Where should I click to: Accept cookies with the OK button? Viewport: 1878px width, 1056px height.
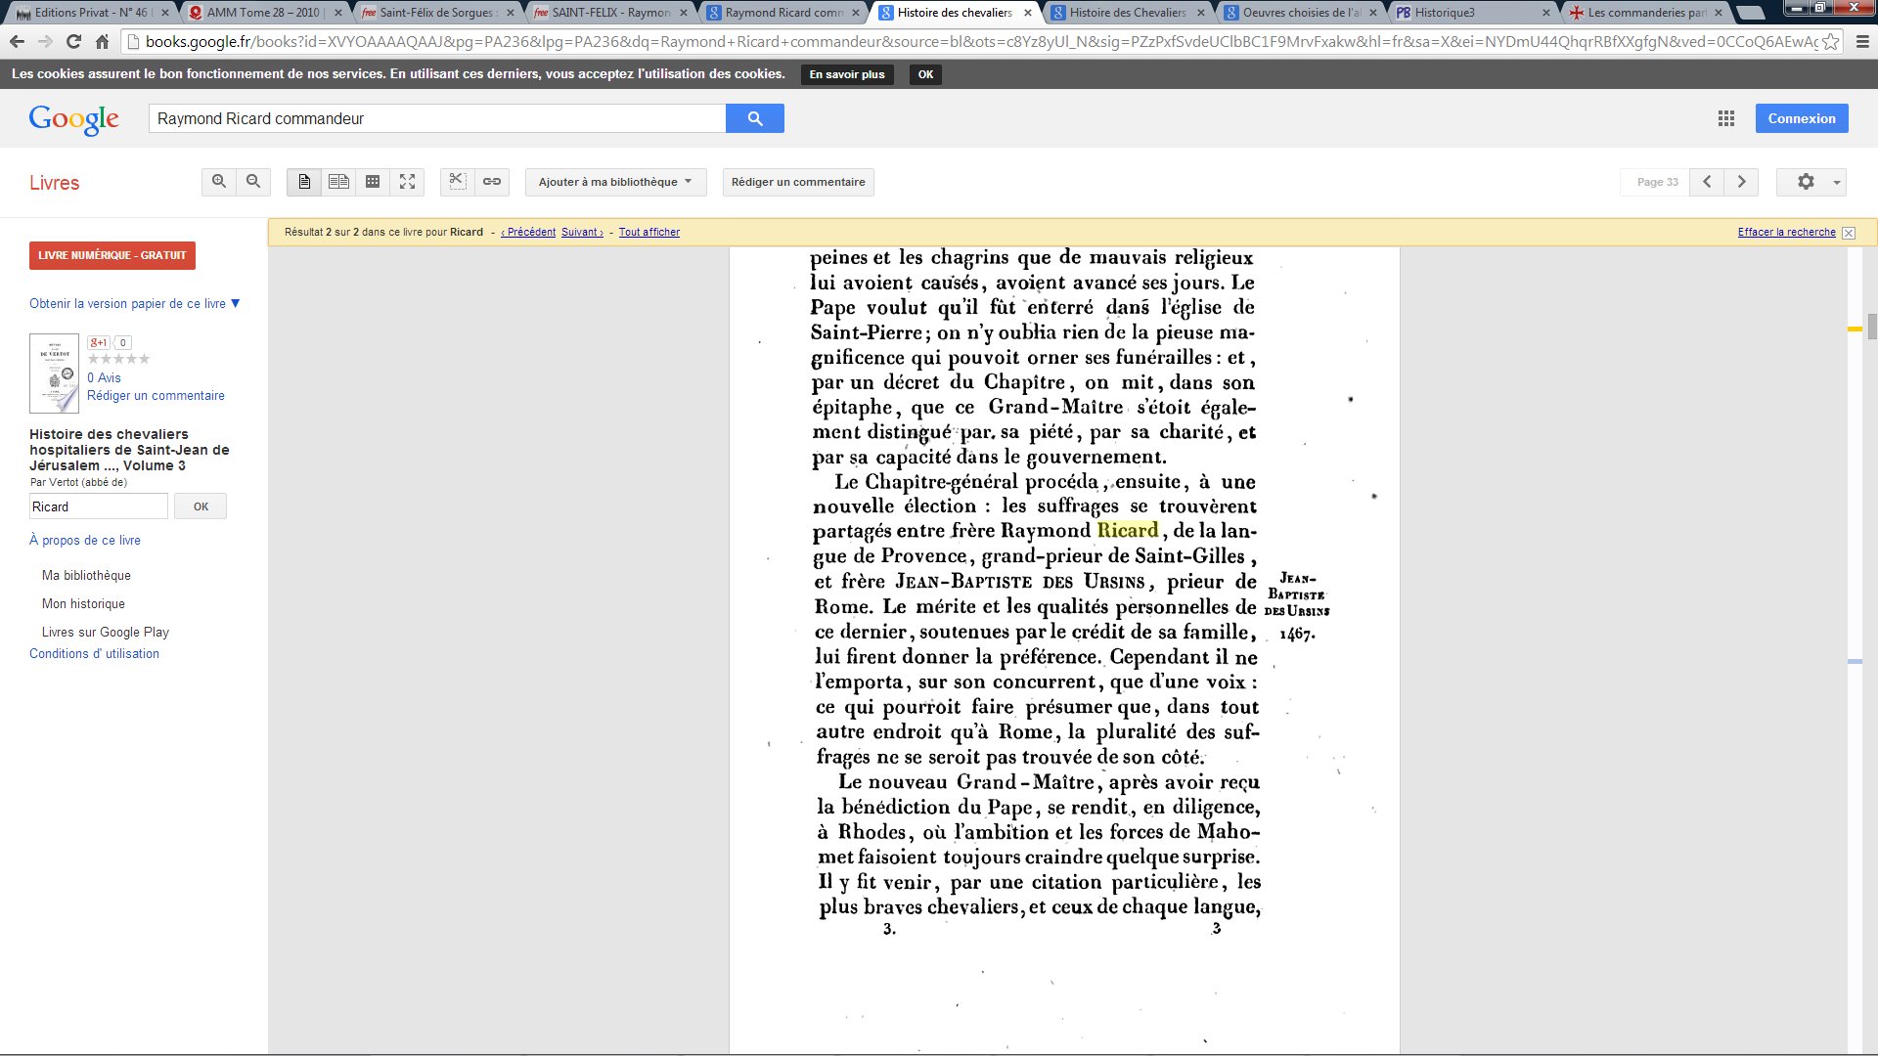pos(925,74)
